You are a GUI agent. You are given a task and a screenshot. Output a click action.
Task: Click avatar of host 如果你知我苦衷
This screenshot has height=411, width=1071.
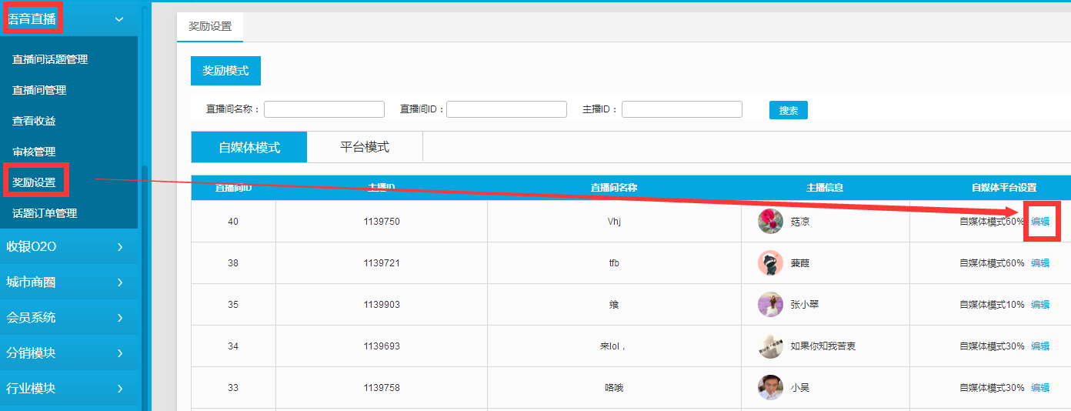coord(770,346)
